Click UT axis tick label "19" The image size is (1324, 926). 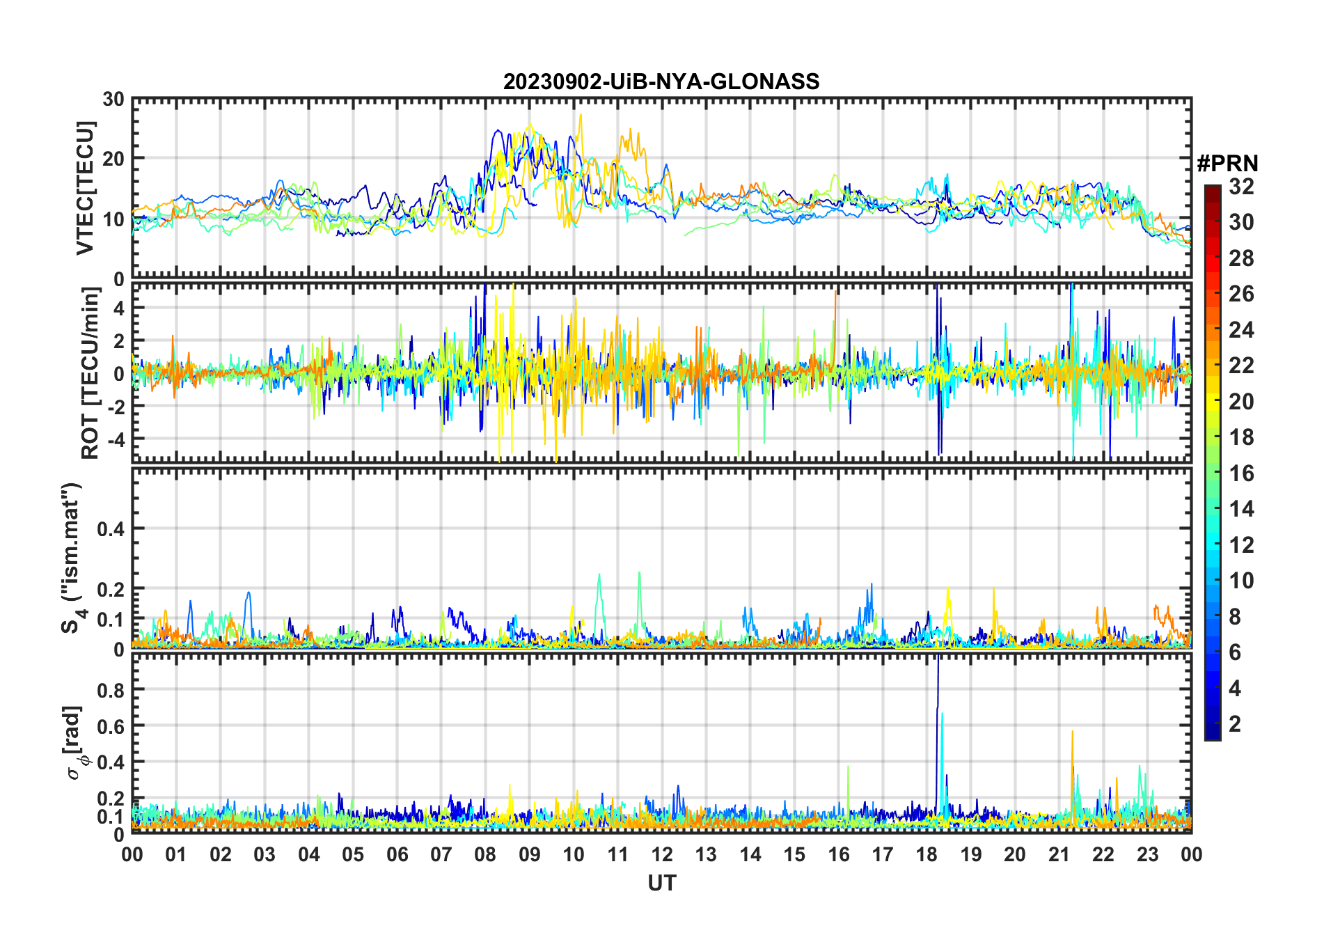pos(971,855)
